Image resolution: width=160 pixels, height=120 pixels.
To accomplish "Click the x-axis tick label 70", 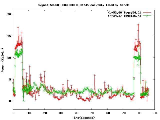I will point(124,113).
